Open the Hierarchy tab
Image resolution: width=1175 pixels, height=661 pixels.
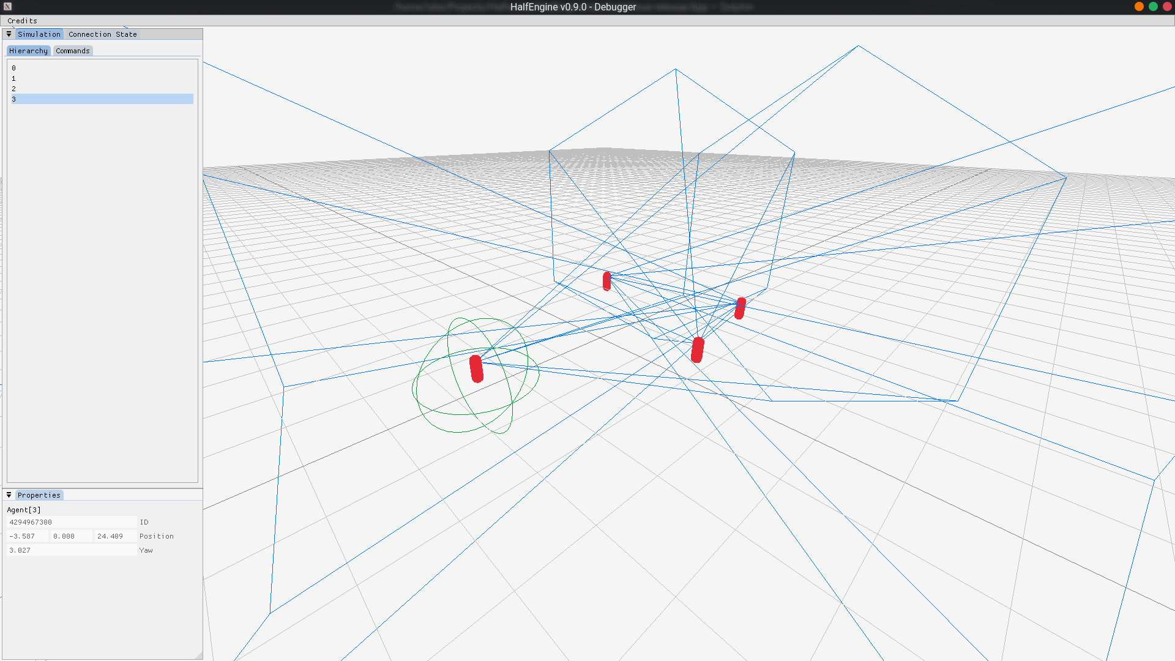(x=28, y=51)
